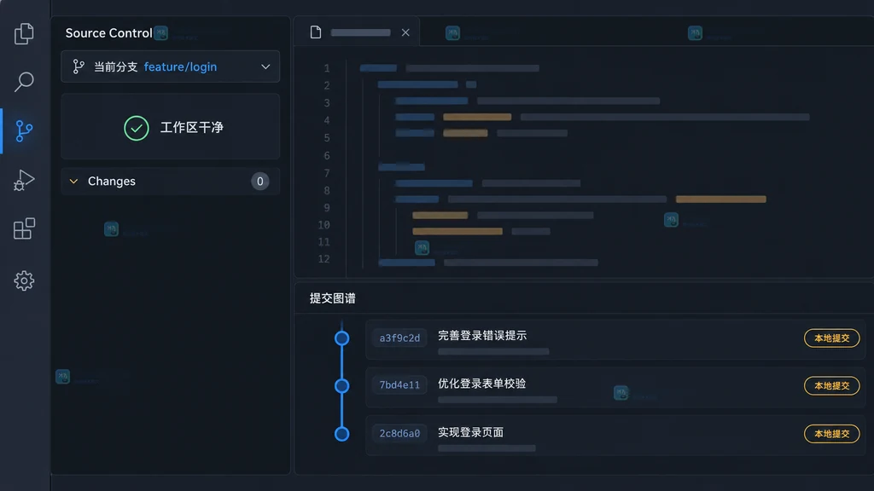This screenshot has height=491, width=874.
Task: Open commit 优化登录表单校验
Action: [x=482, y=384]
